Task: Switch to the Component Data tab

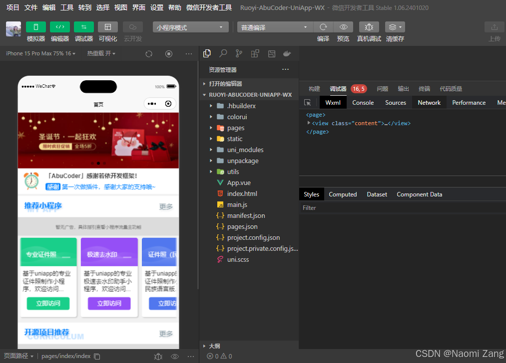Action: [420, 194]
